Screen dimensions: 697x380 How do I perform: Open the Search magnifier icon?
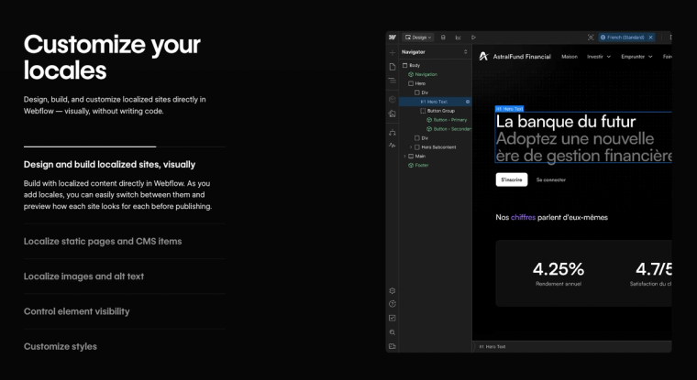[393, 332]
